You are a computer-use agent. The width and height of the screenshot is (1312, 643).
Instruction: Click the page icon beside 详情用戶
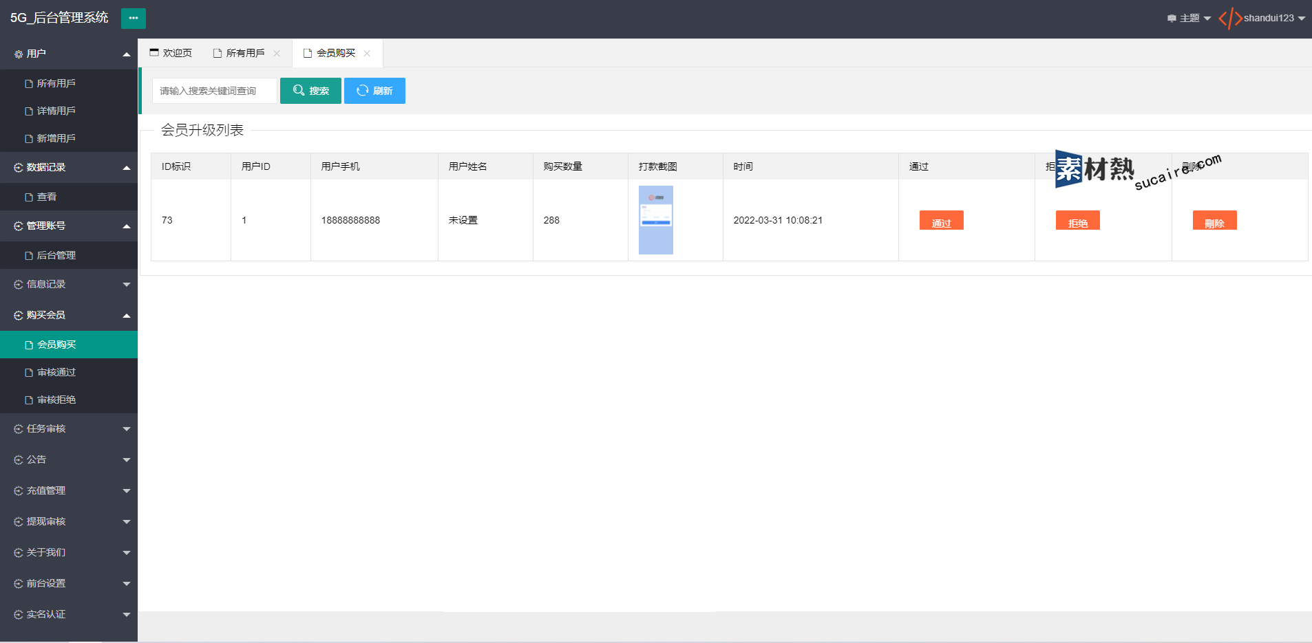[x=29, y=111]
